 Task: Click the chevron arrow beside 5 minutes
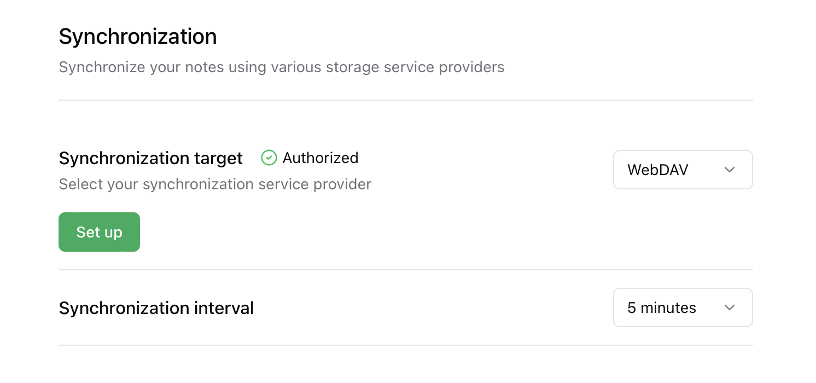[729, 307]
